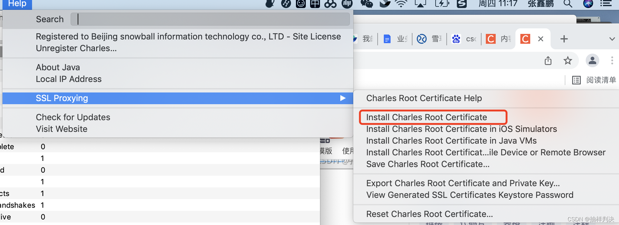Click the Wi-Fi status icon
Image resolution: width=619 pixels, height=225 pixels.
tap(401, 4)
